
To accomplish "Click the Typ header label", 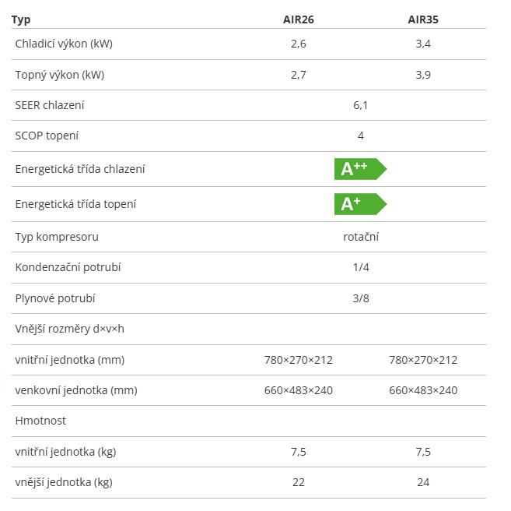I will tap(21, 20).
